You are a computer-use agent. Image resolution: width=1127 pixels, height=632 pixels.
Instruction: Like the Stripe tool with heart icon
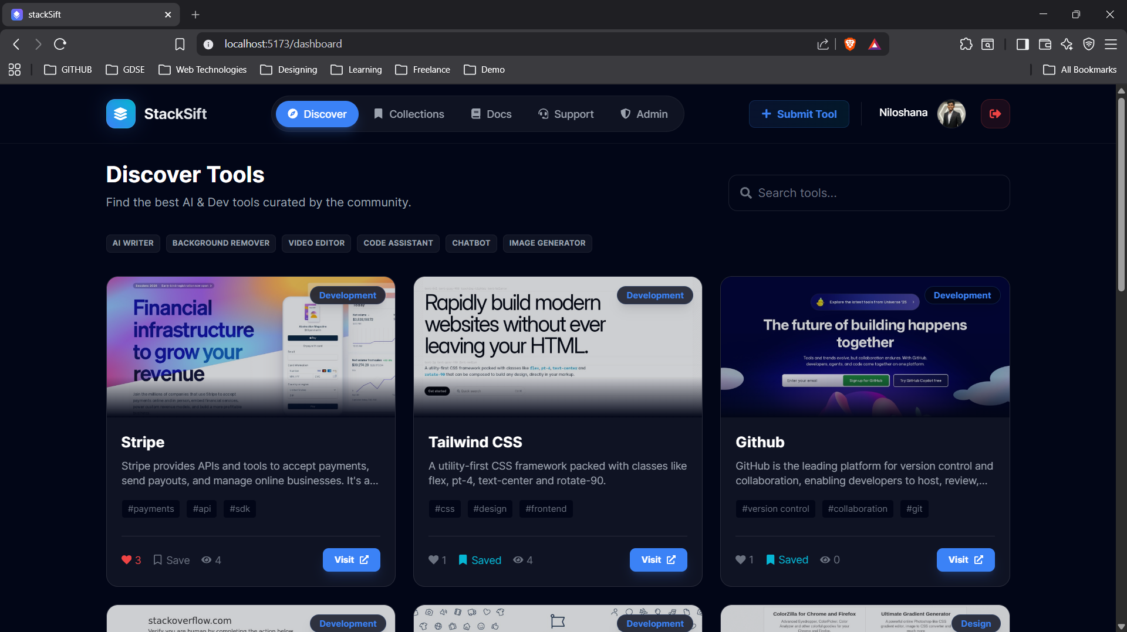pyautogui.click(x=126, y=560)
